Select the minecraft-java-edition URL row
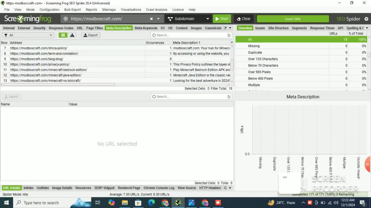 tap(115, 75)
